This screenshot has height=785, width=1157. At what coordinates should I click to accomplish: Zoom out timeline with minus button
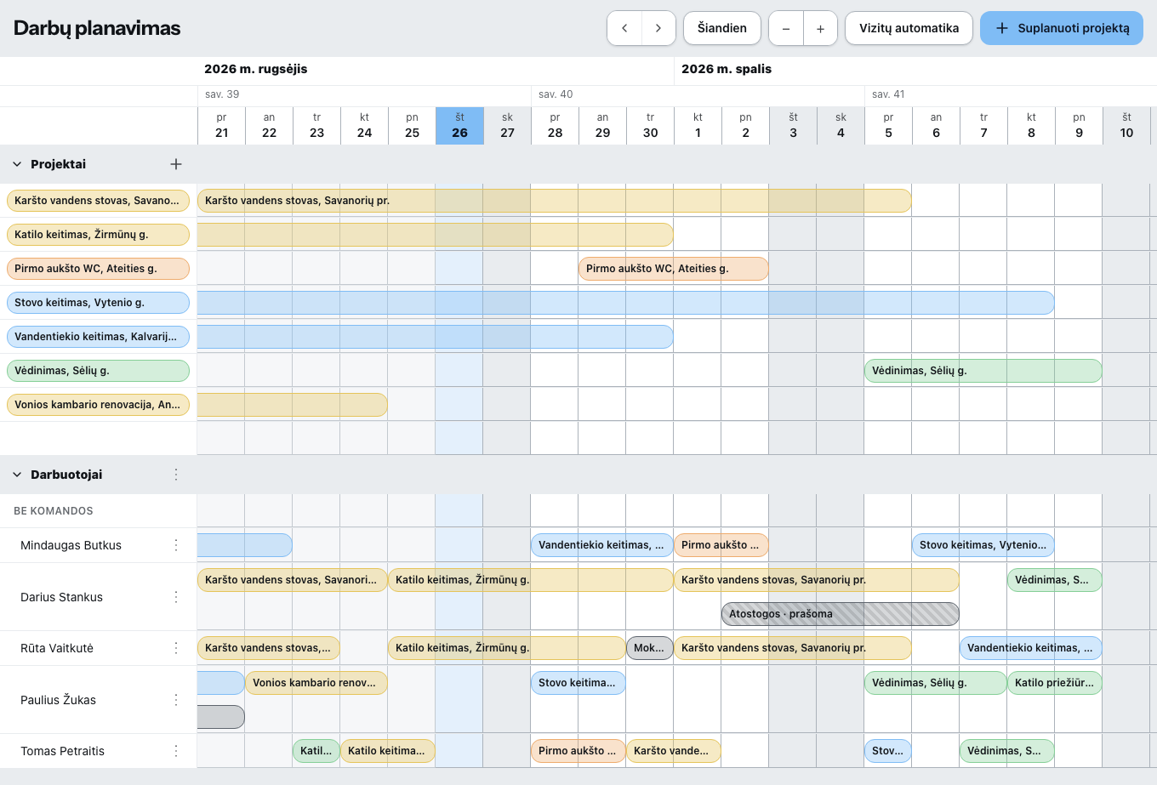[x=786, y=28]
